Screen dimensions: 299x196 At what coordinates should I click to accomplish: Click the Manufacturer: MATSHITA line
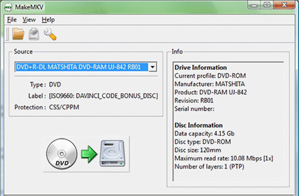coord(210,84)
